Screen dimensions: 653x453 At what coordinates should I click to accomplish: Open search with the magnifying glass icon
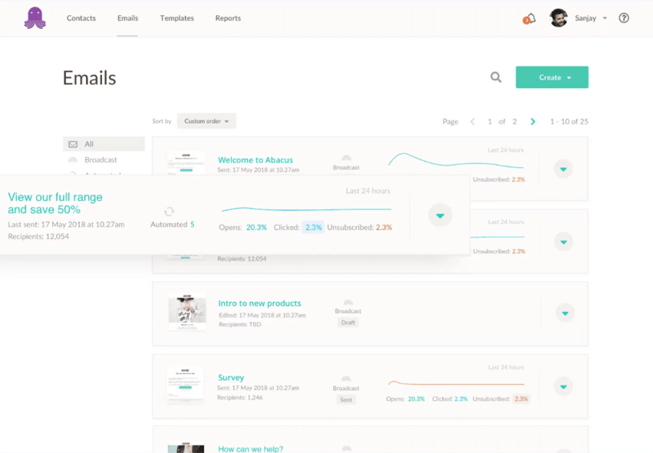[495, 77]
